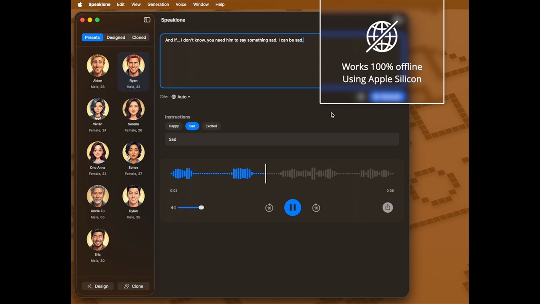Open the Voice menu
The height and width of the screenshot is (304, 540).
181,4
